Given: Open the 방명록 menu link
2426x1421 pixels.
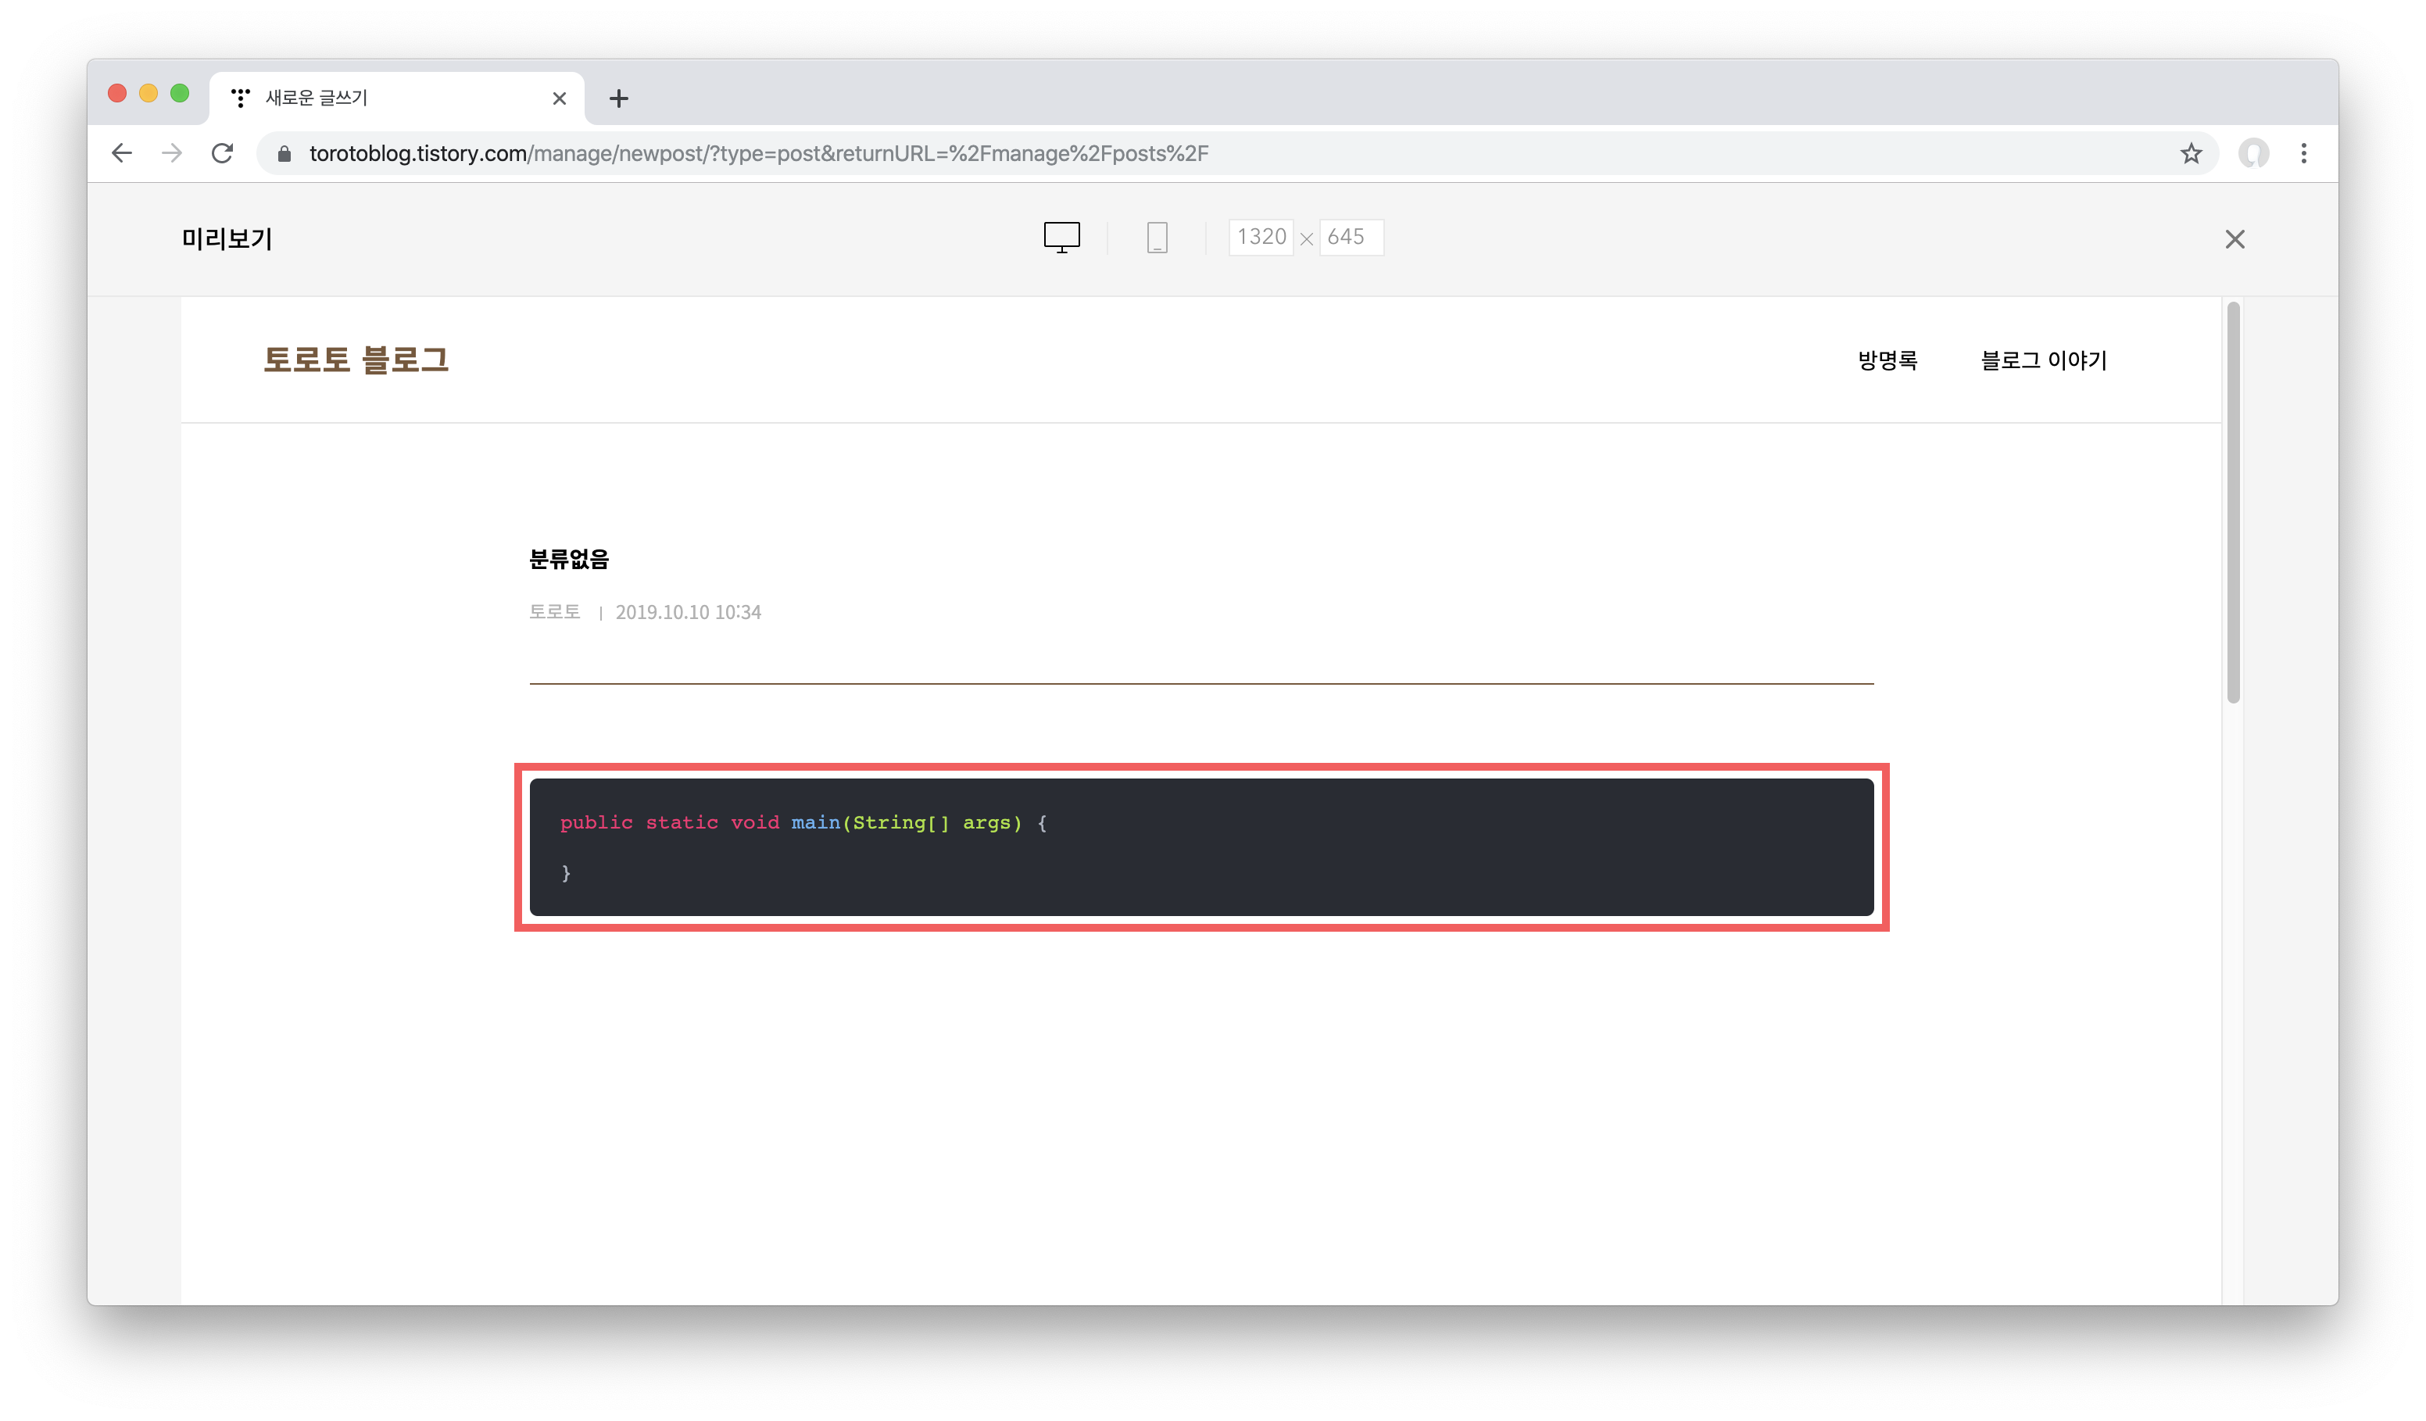Looking at the screenshot, I should coord(1887,360).
